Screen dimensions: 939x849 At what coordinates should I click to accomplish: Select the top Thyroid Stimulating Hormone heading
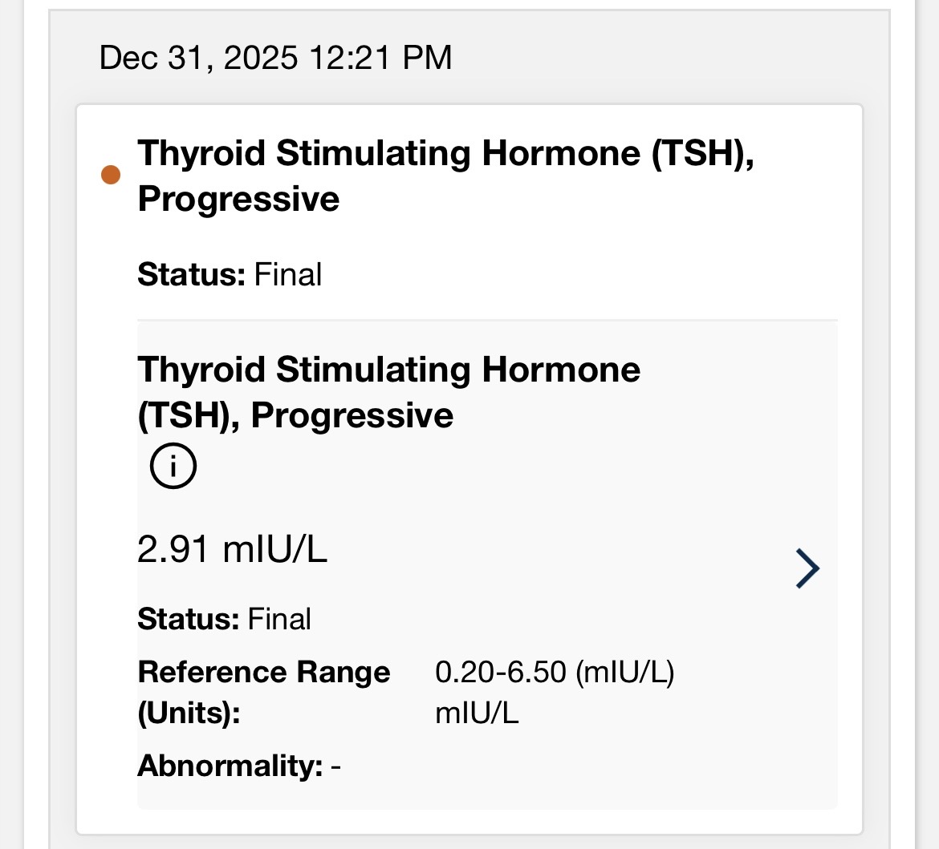(445, 153)
